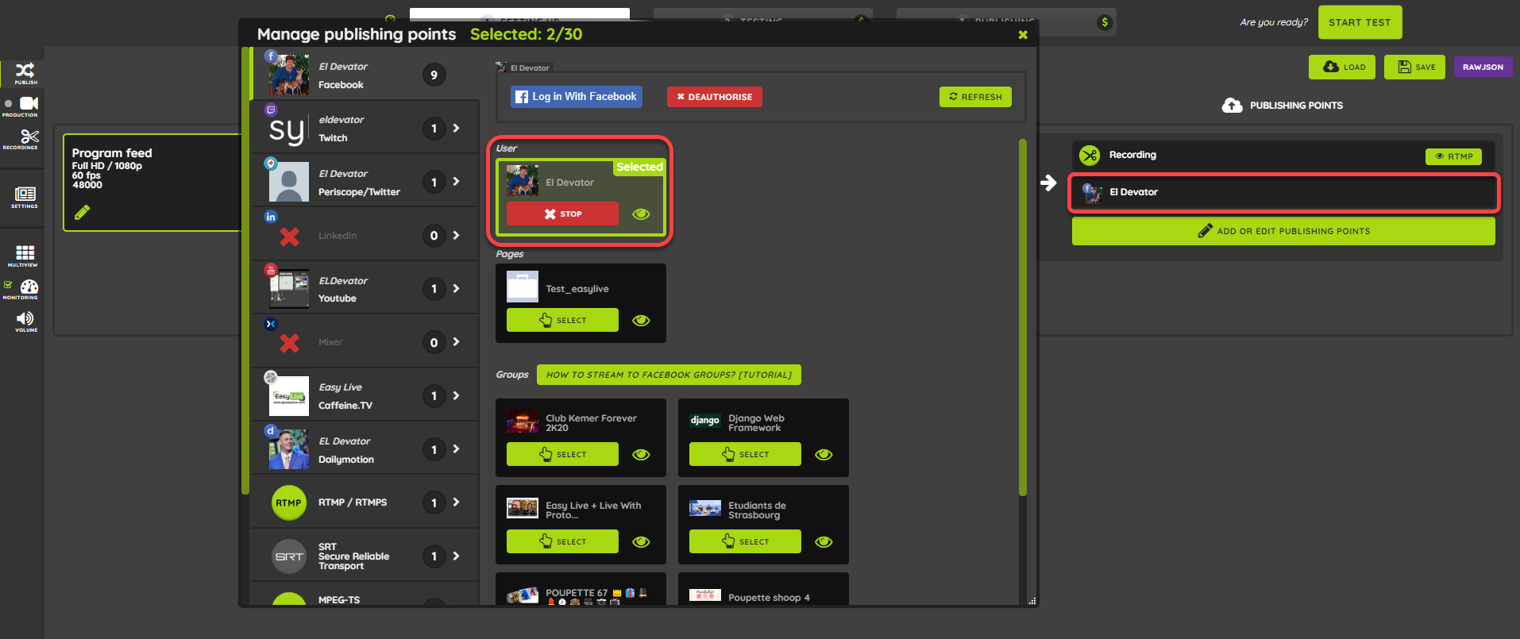
Task: Click the Program feed box
Action: [152, 183]
